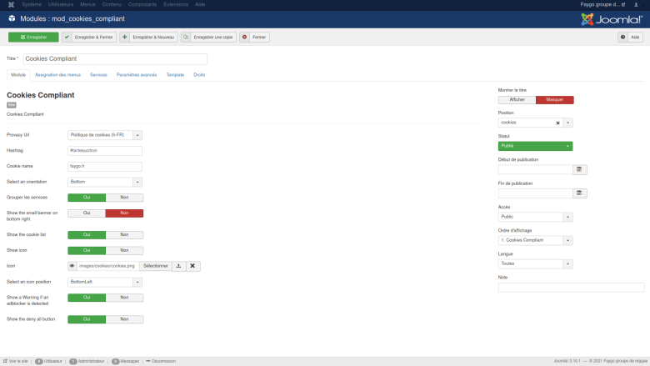Open Select an icon position dropdown
This screenshot has width=650, height=366.
point(105,282)
